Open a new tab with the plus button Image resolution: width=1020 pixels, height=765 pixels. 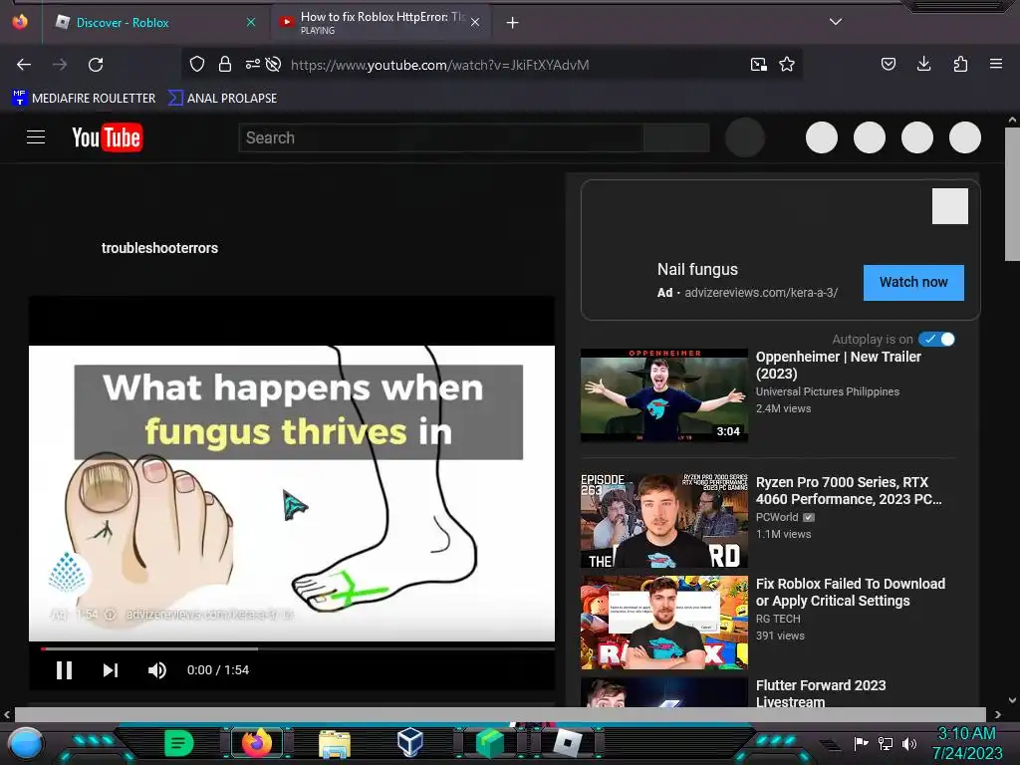point(513,23)
